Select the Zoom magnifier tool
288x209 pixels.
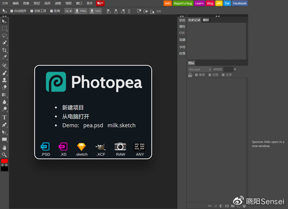4,155
